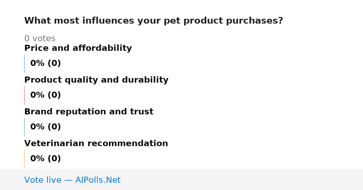Click the orange Veterinarian recommendation bar
The width and height of the screenshot is (363, 190).
(24, 159)
